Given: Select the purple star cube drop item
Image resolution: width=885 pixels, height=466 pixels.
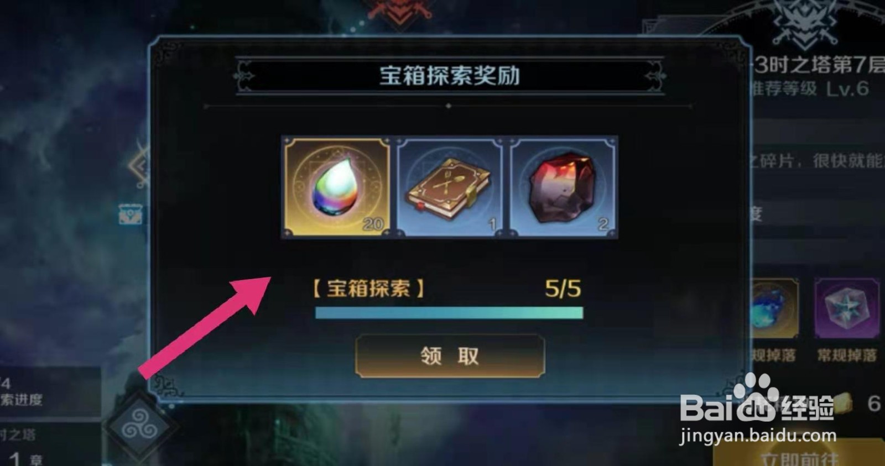Looking at the screenshot, I should click(x=846, y=308).
